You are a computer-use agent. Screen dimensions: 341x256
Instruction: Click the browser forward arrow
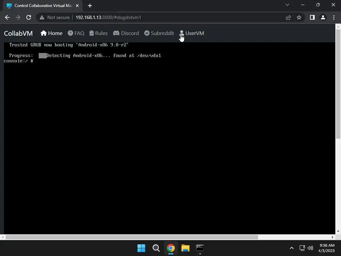click(18, 17)
